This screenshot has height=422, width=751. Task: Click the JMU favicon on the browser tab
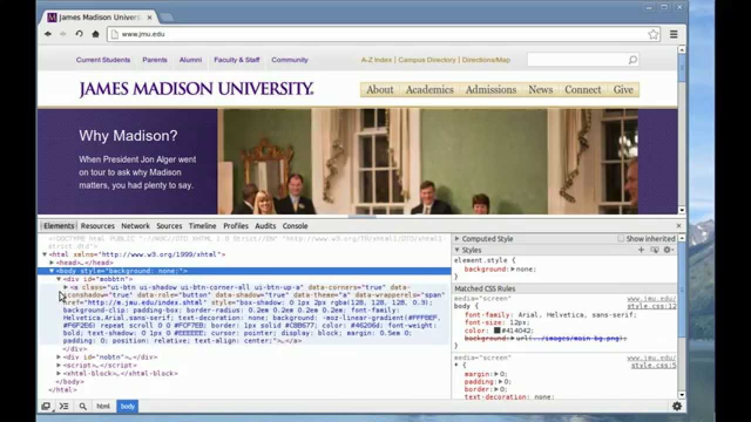coord(52,18)
